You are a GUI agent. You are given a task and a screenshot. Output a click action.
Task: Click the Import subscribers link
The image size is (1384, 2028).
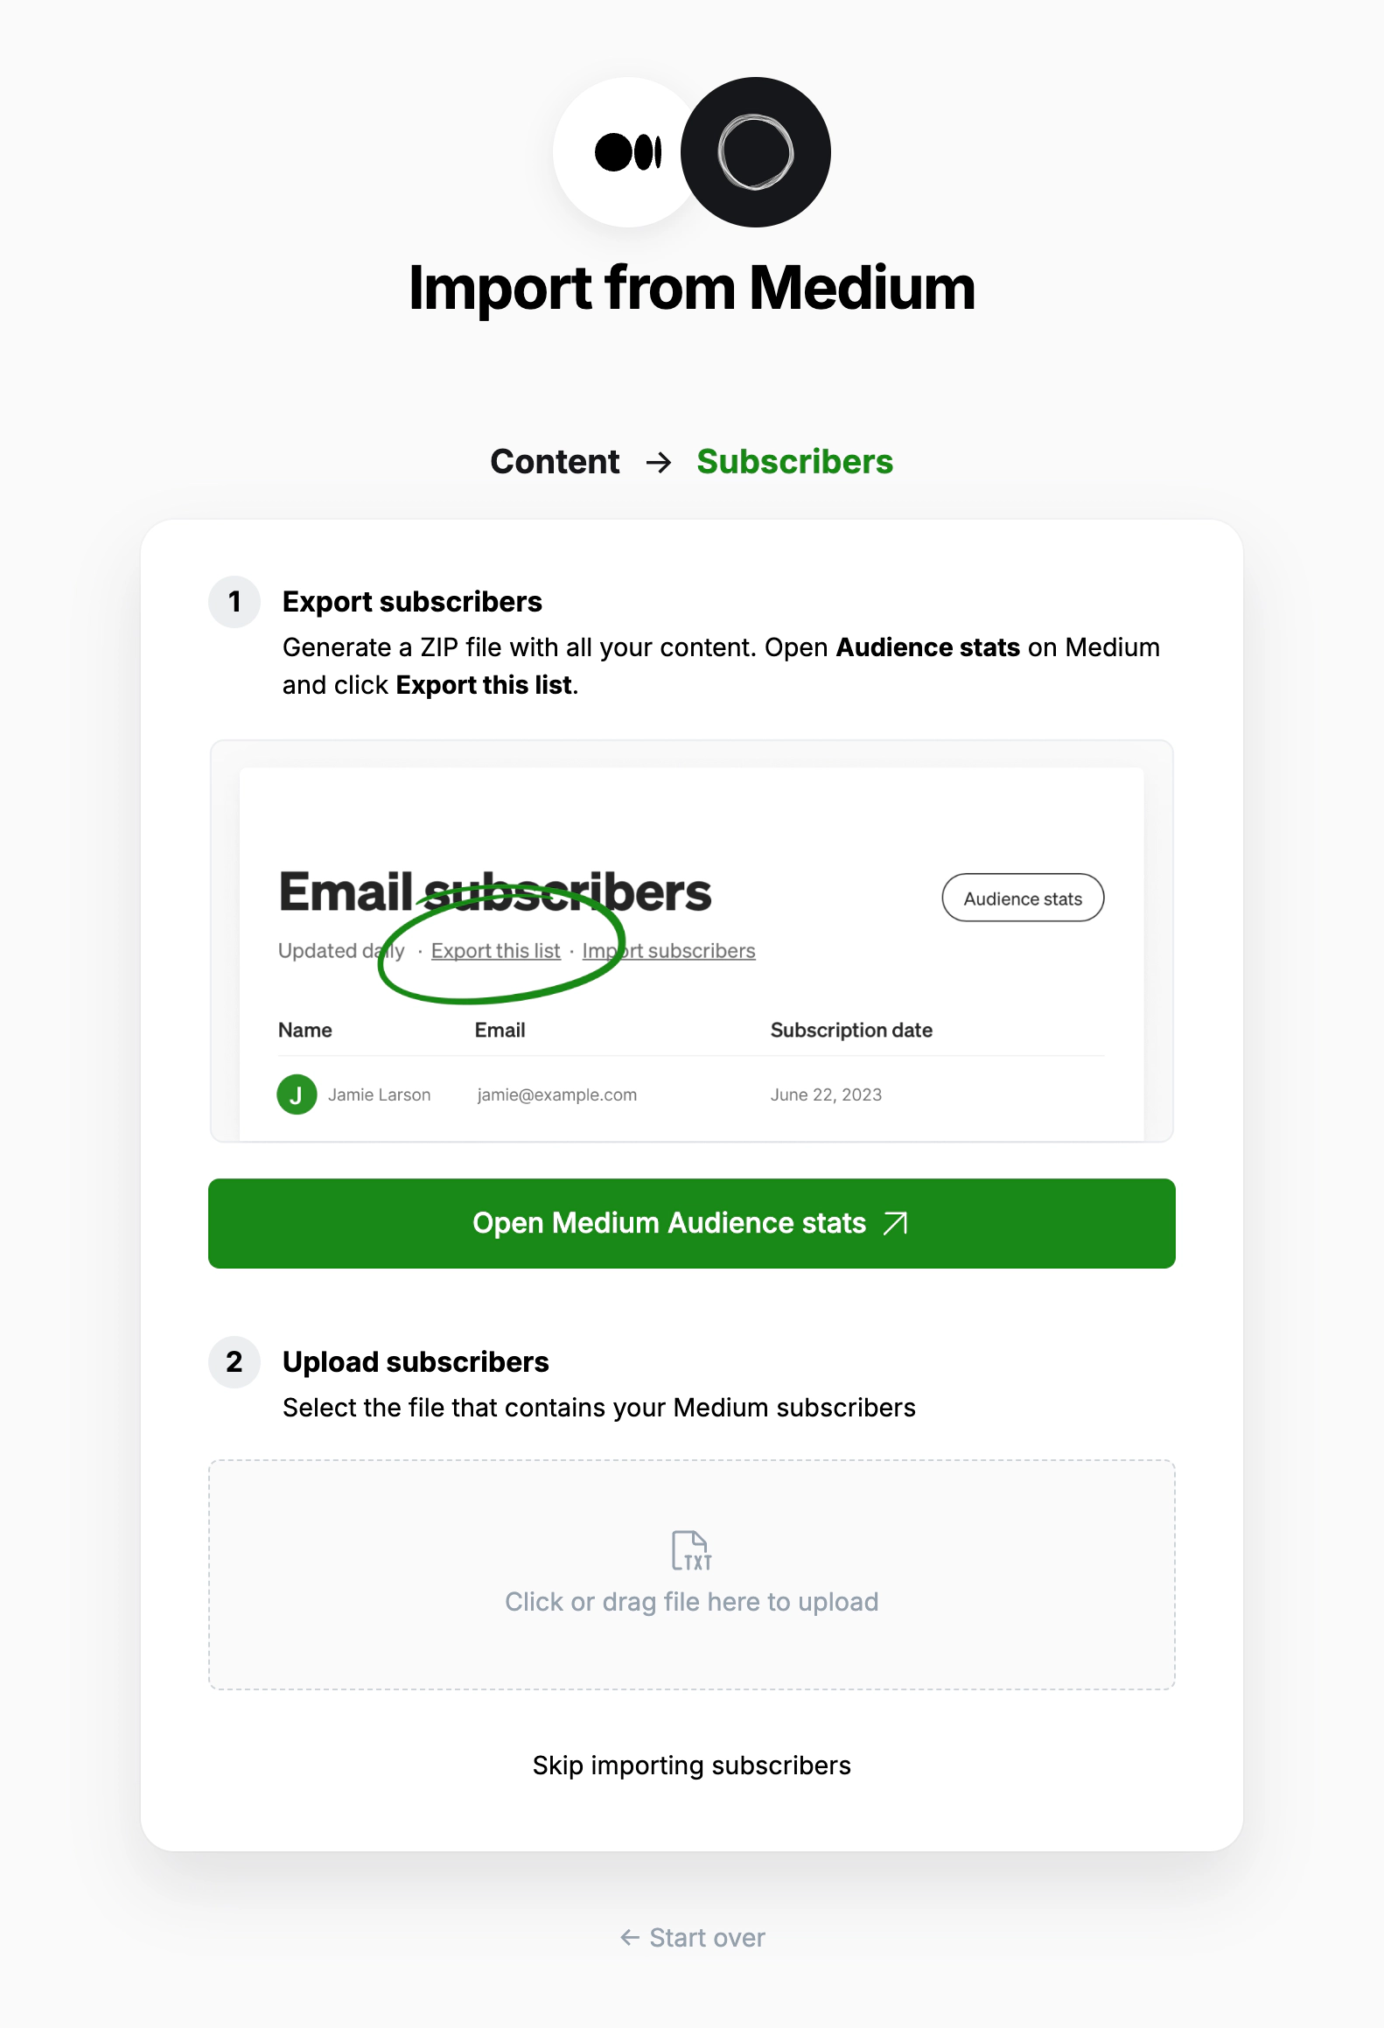668,951
